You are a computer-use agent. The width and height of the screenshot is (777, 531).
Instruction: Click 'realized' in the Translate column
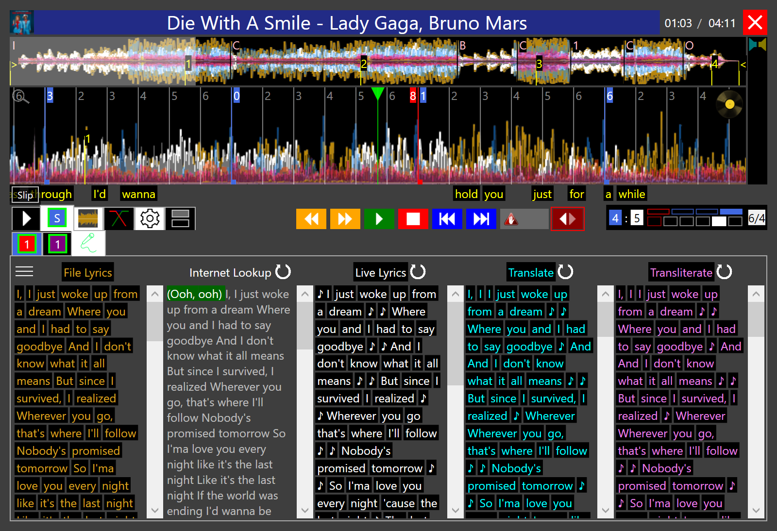point(487,416)
